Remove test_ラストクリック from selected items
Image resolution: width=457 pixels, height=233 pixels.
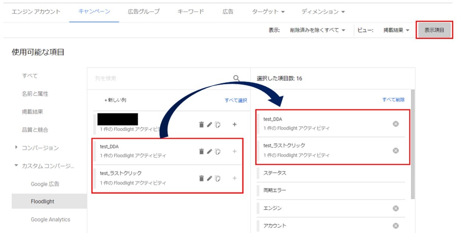pos(396,150)
